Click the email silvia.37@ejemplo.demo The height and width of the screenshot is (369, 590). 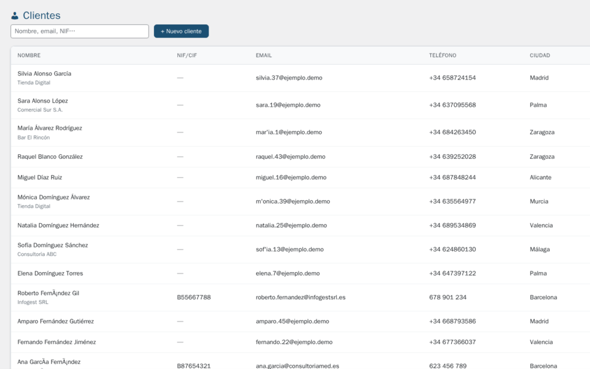(289, 77)
